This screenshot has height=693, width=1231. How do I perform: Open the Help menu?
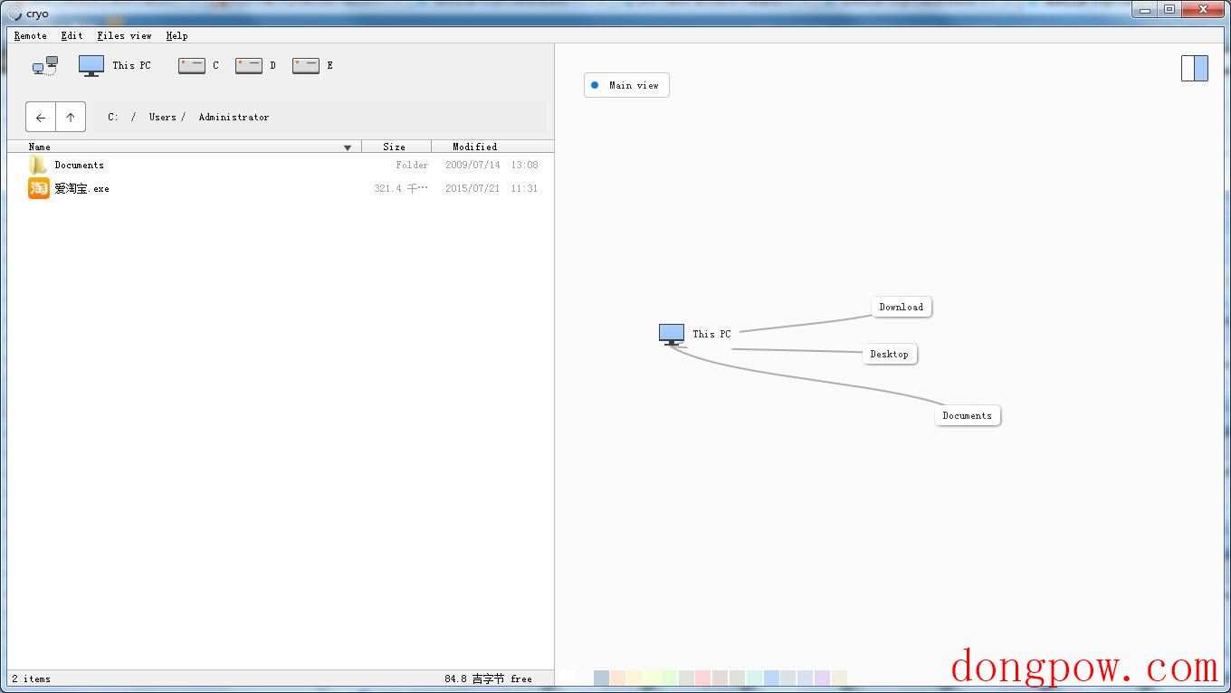(177, 35)
